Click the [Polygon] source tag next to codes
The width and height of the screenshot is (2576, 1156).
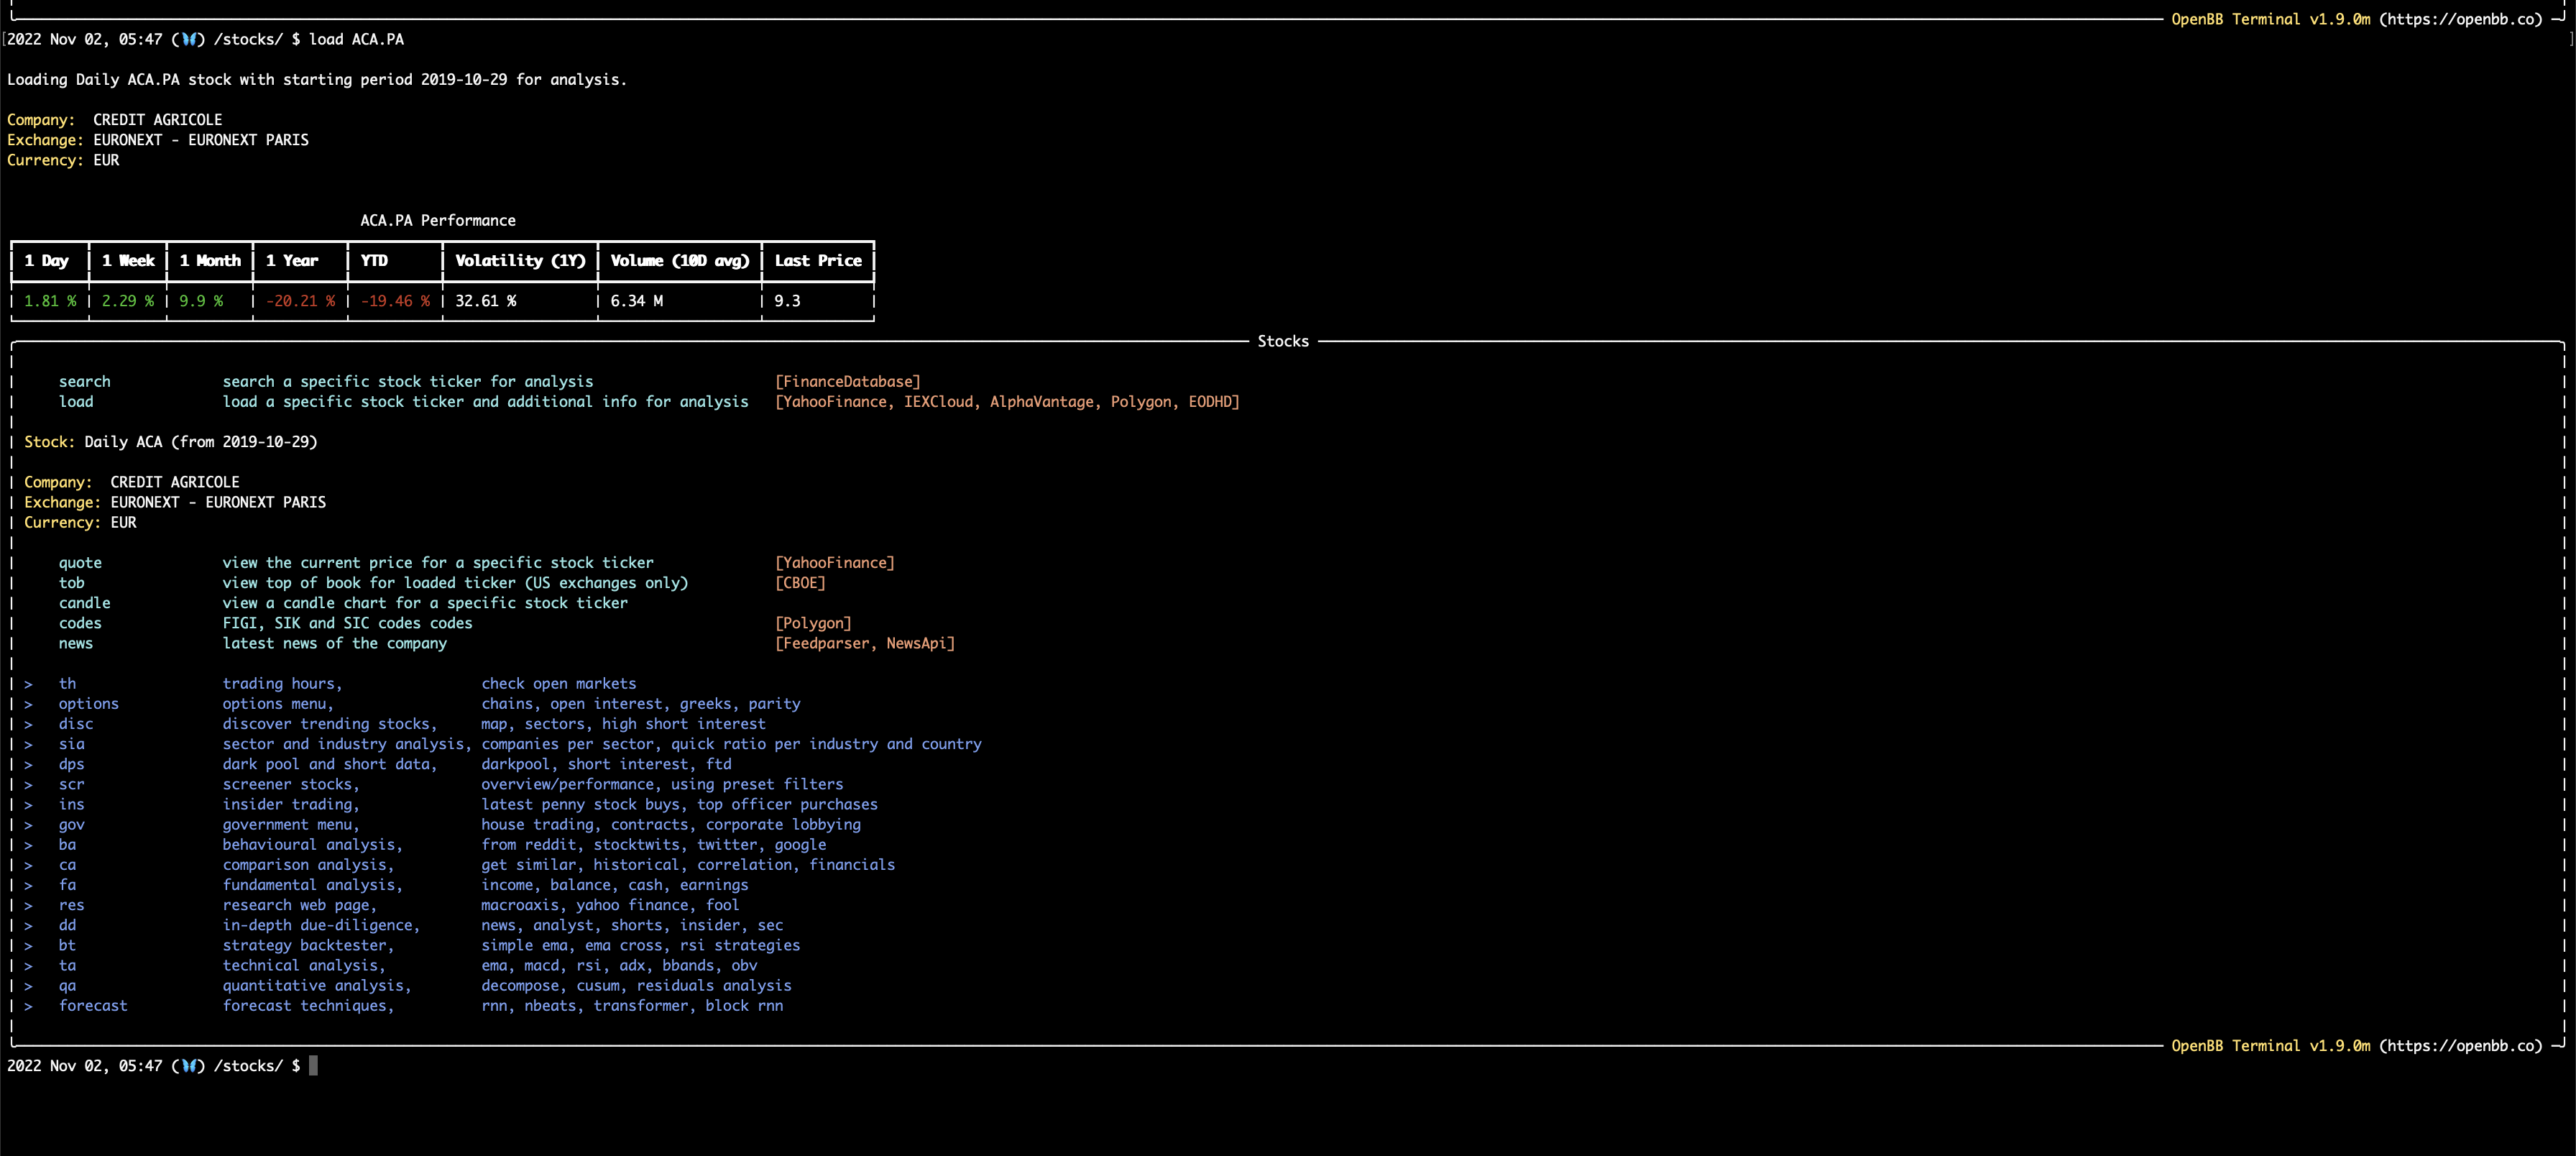814,622
